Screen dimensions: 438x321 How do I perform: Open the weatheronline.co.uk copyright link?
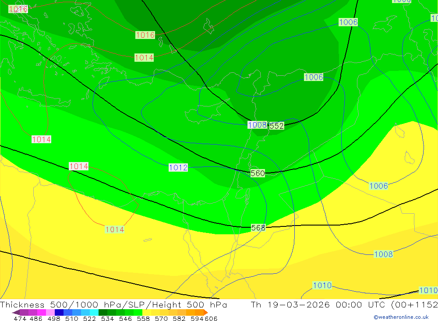coord(401,317)
